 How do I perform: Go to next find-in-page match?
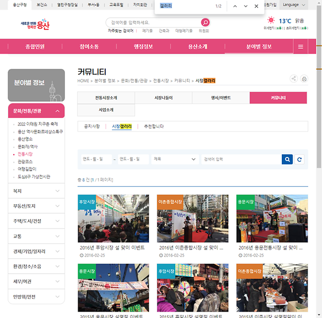pyautogui.click(x=246, y=6)
